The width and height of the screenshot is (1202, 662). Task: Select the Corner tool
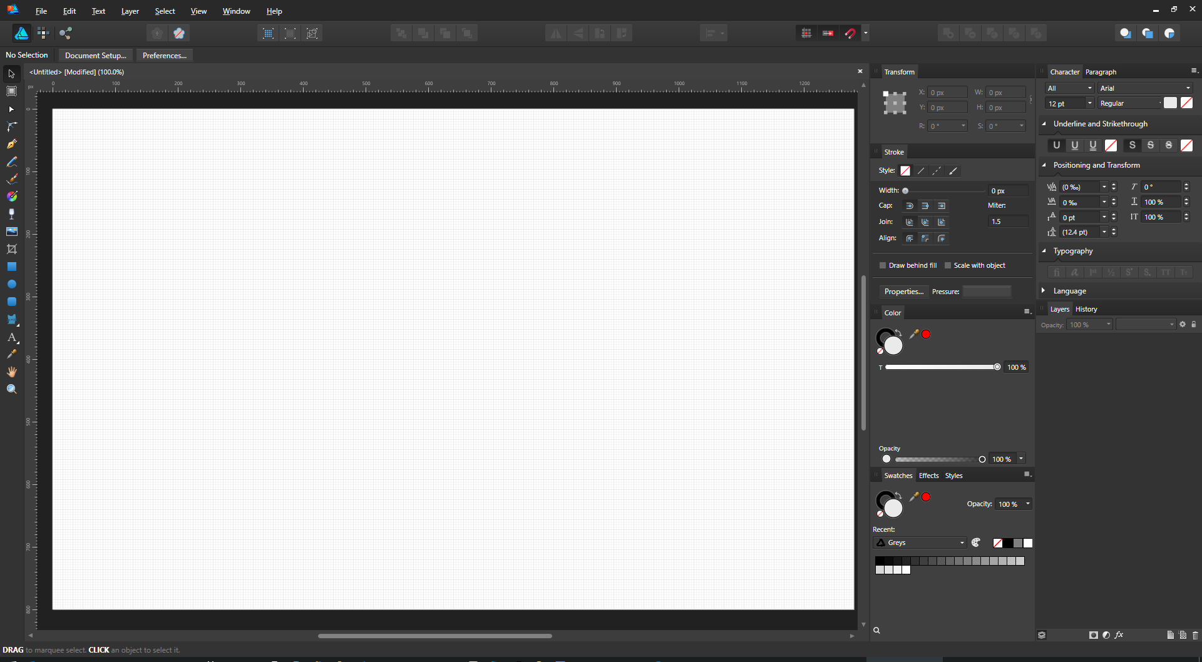click(11, 126)
